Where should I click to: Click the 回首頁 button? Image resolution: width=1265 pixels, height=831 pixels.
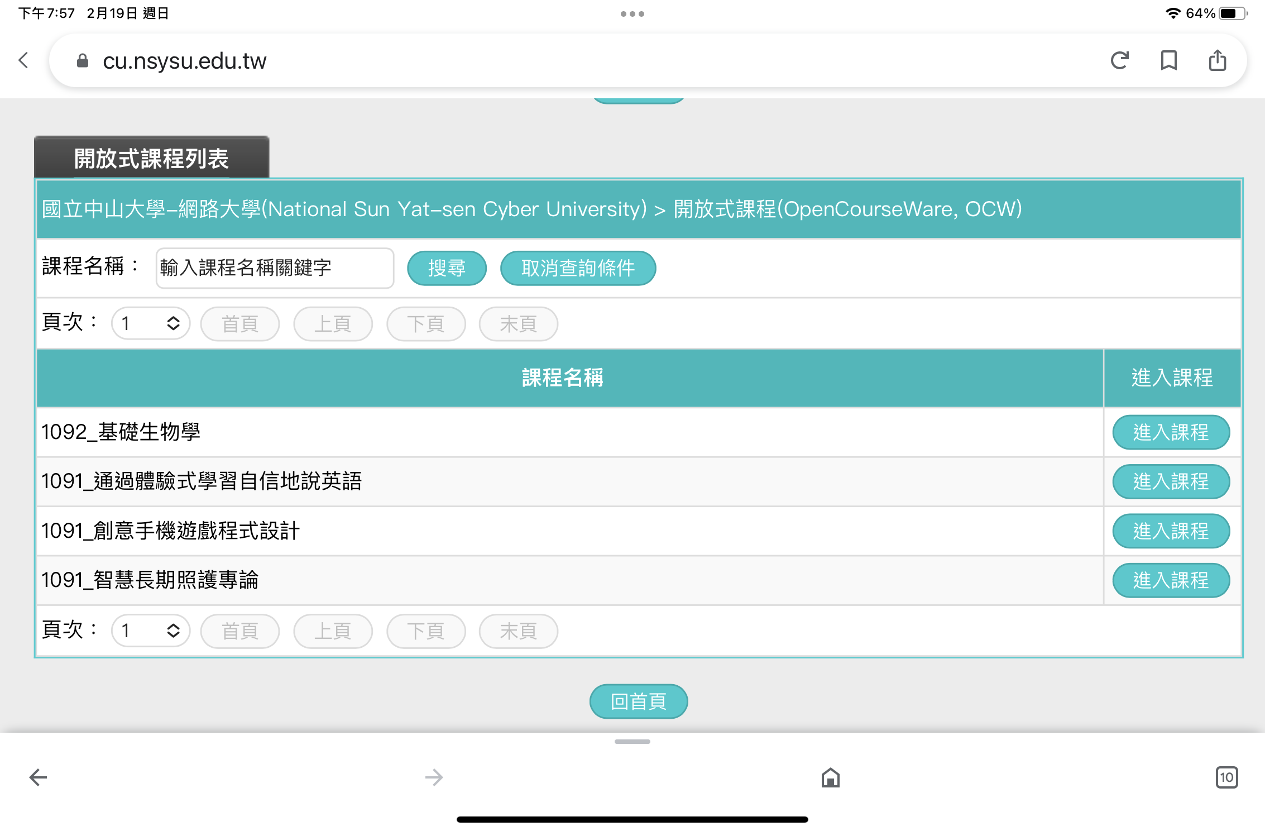click(638, 701)
